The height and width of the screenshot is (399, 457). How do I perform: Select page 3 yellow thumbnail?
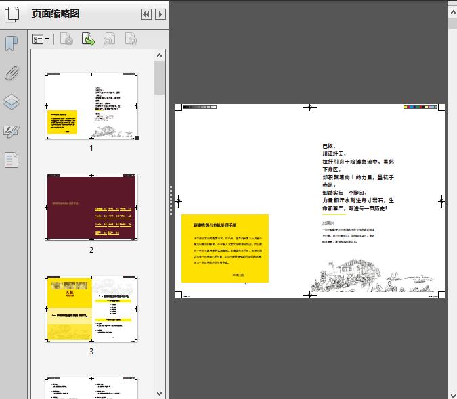91,309
